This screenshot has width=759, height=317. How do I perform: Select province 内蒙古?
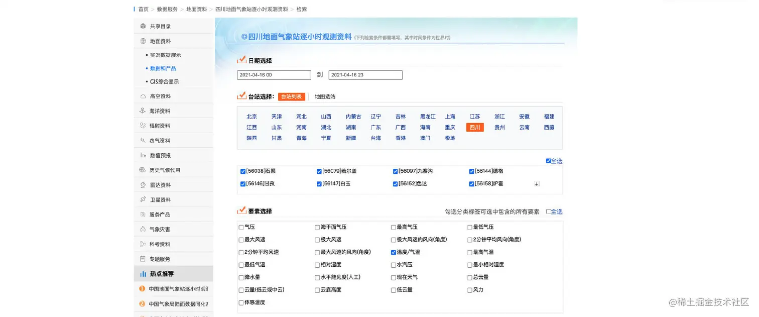pos(353,117)
